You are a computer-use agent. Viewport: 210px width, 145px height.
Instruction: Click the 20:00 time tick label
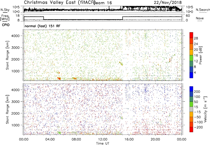tap(155, 140)
